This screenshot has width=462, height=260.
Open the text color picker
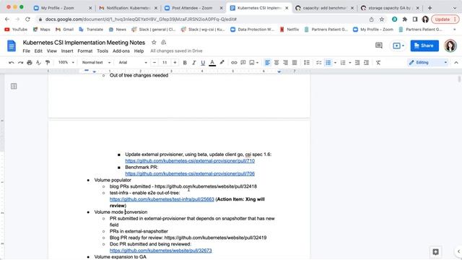[212, 63]
